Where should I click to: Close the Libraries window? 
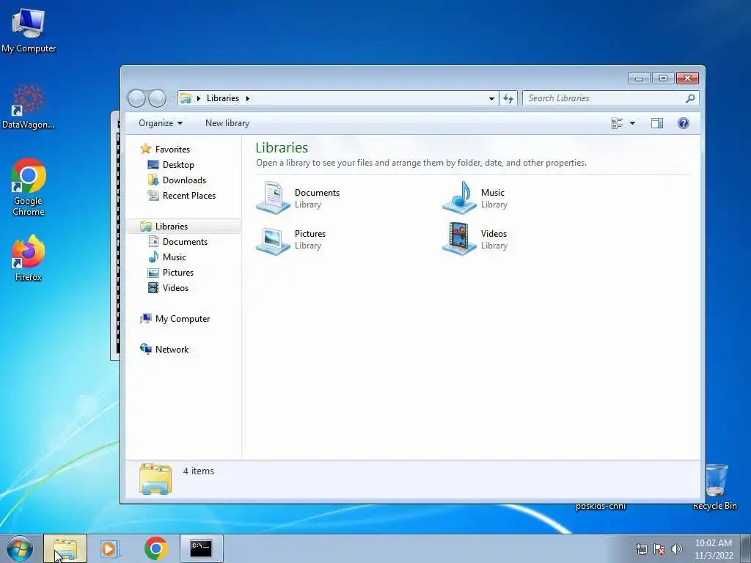687,78
